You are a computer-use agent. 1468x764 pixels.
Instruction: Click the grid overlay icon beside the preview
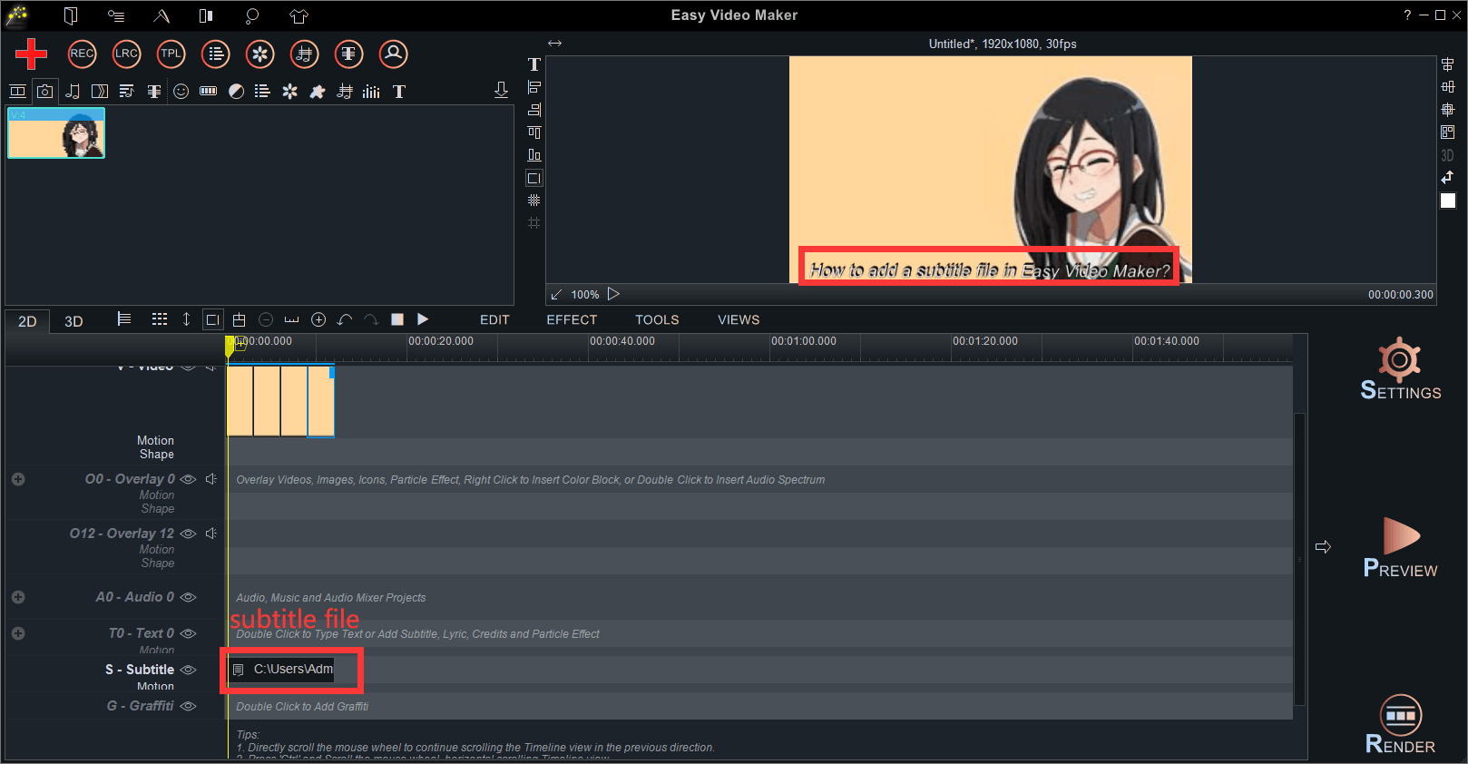pos(534,200)
